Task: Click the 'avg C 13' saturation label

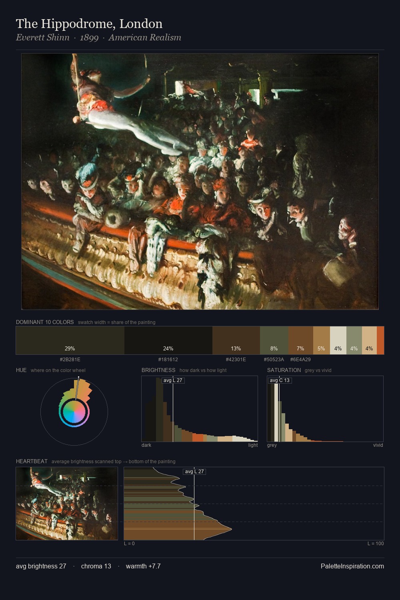Action: coord(280,380)
